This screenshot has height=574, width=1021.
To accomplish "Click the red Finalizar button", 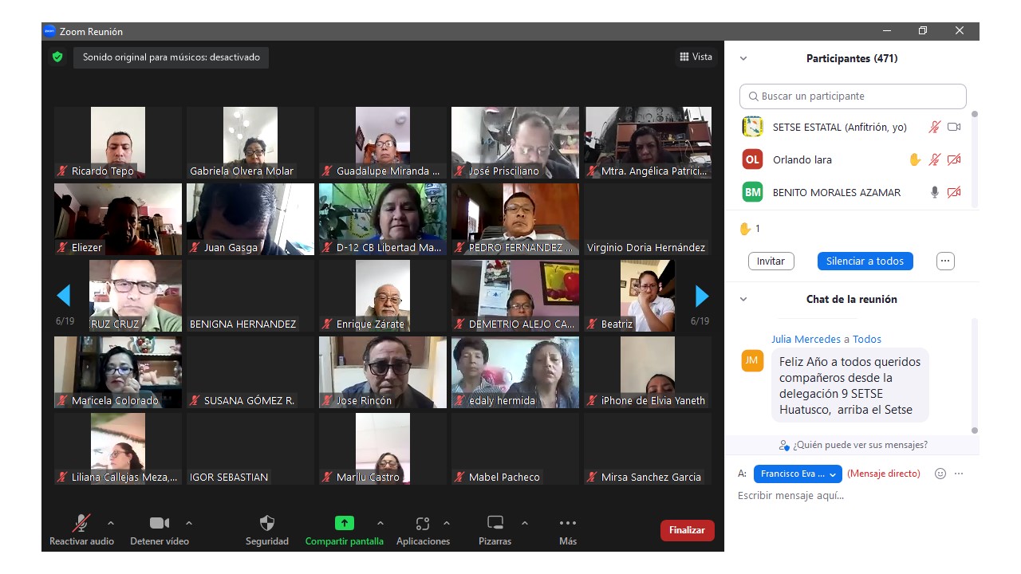I will coord(687,530).
